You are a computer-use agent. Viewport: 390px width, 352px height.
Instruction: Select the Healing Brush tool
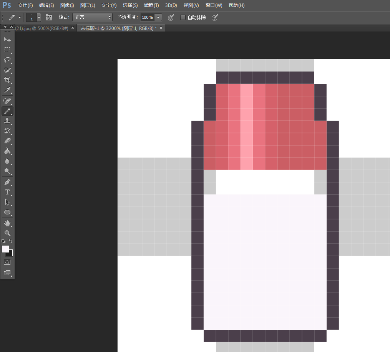(7, 101)
